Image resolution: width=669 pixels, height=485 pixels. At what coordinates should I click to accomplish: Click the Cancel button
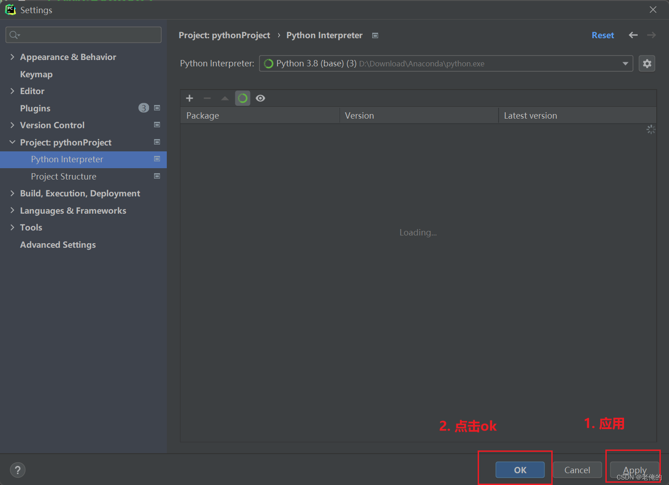tap(577, 470)
